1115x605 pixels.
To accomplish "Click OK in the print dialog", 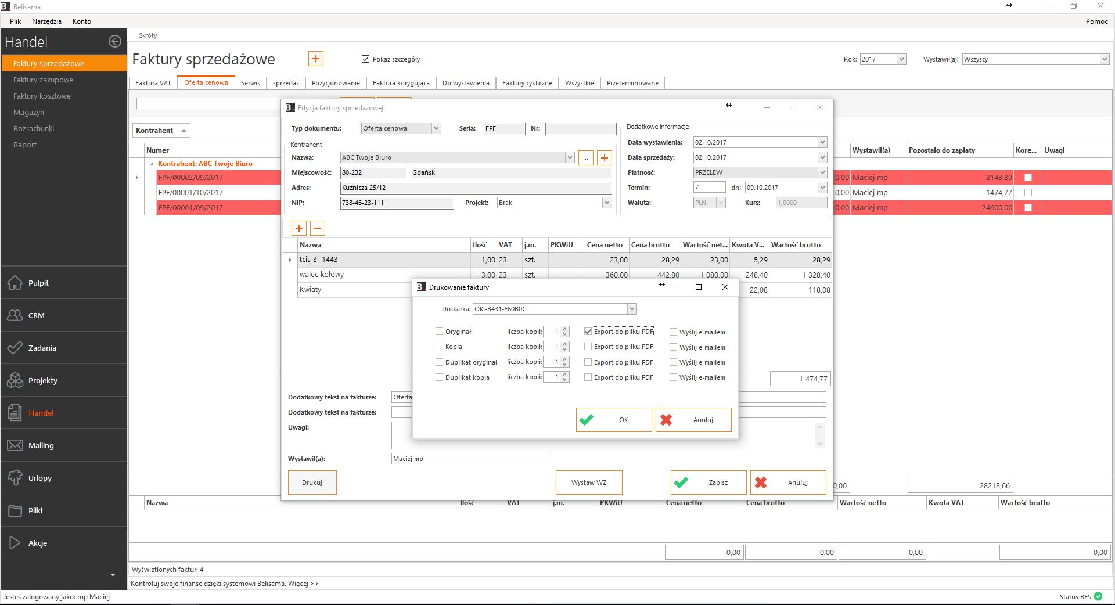I will pyautogui.click(x=614, y=420).
